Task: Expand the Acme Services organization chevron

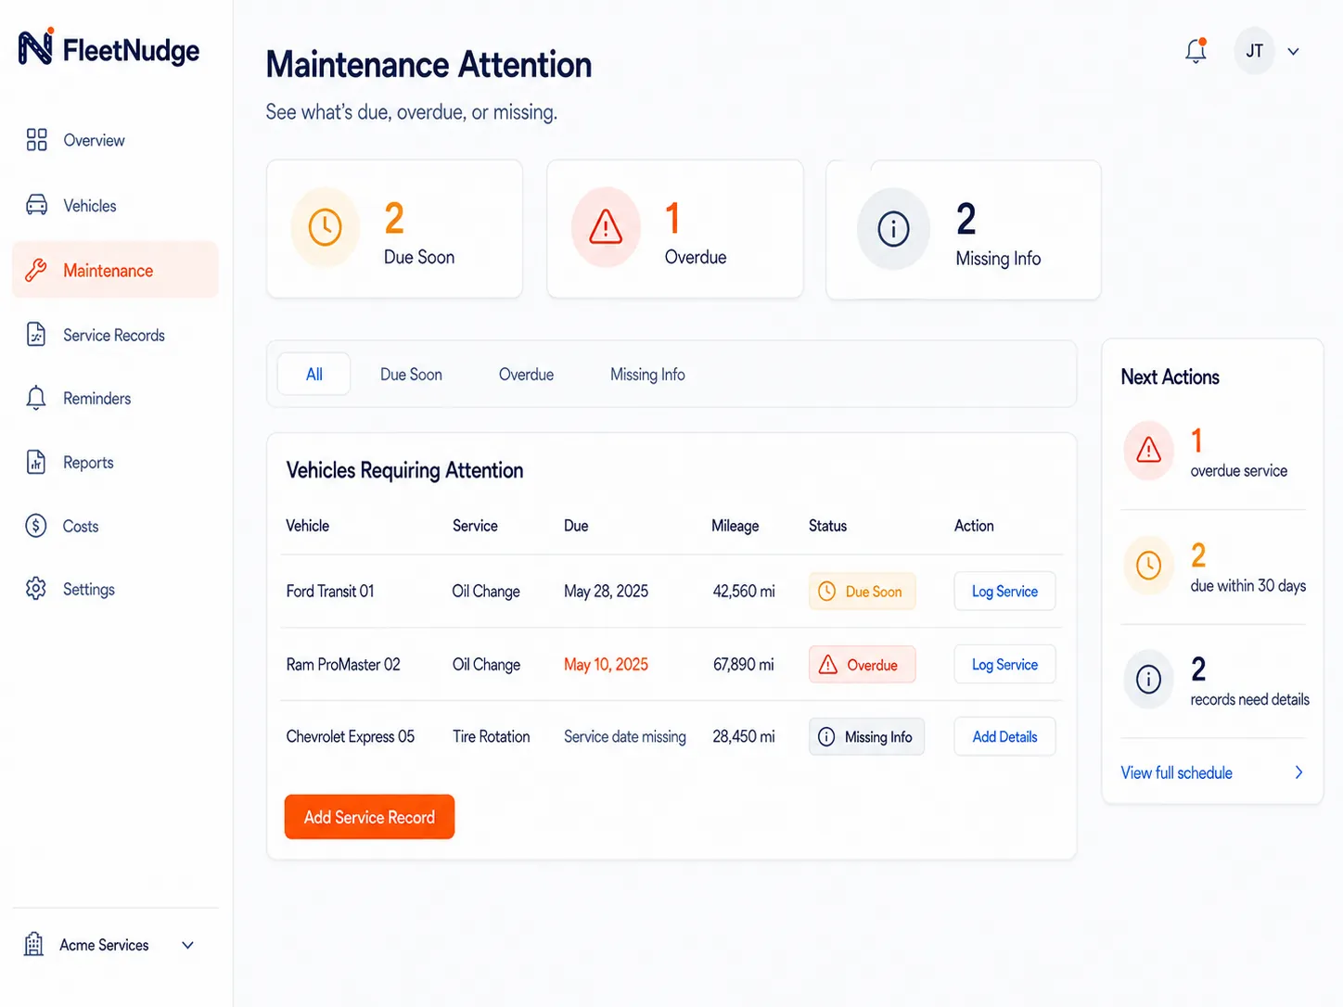Action: pyautogui.click(x=187, y=945)
